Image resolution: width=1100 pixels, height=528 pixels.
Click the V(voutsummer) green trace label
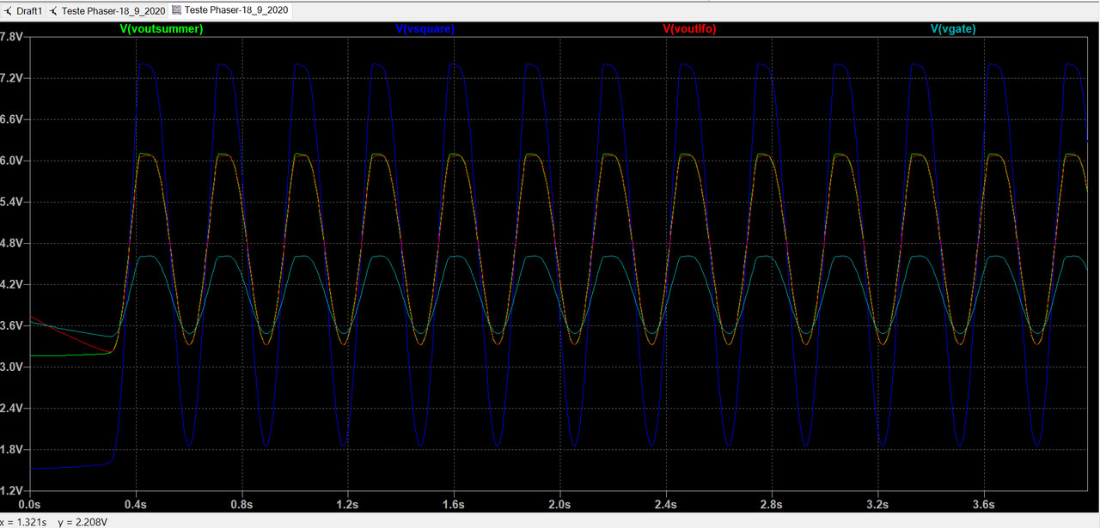[162, 29]
